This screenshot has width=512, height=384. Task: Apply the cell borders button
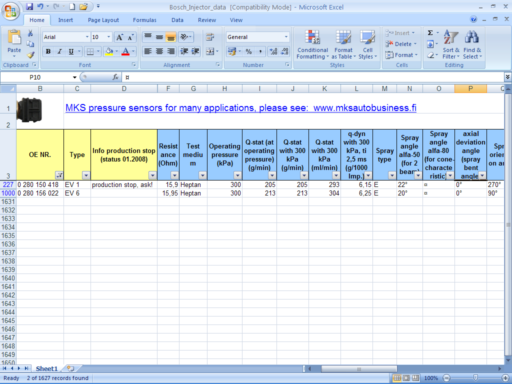click(x=90, y=51)
